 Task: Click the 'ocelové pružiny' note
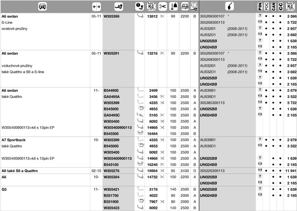tap(15, 29)
